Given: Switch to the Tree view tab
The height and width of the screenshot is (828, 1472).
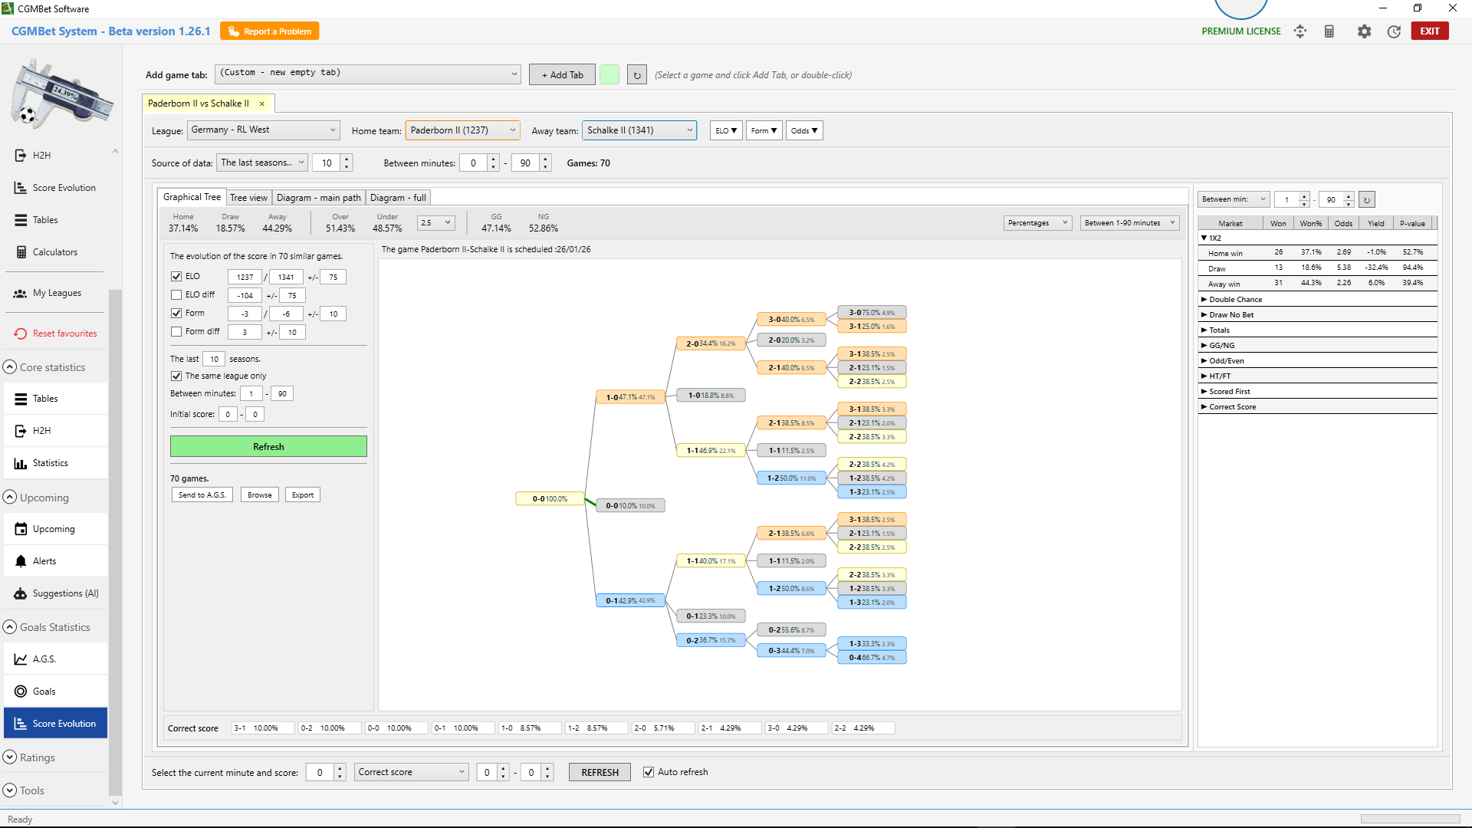Looking at the screenshot, I should click(x=248, y=197).
